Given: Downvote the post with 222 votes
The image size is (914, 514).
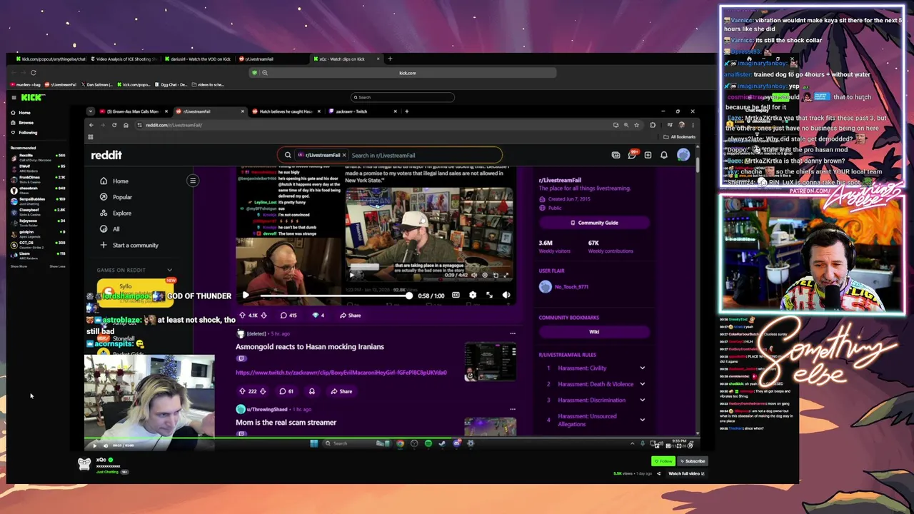Looking at the screenshot, I should tap(263, 391).
